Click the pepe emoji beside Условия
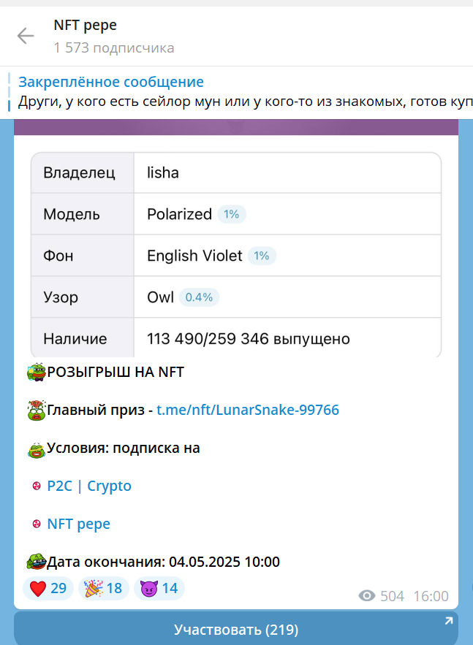 point(37,449)
